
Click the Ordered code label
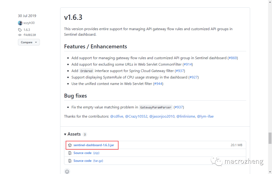(x=86, y=71)
